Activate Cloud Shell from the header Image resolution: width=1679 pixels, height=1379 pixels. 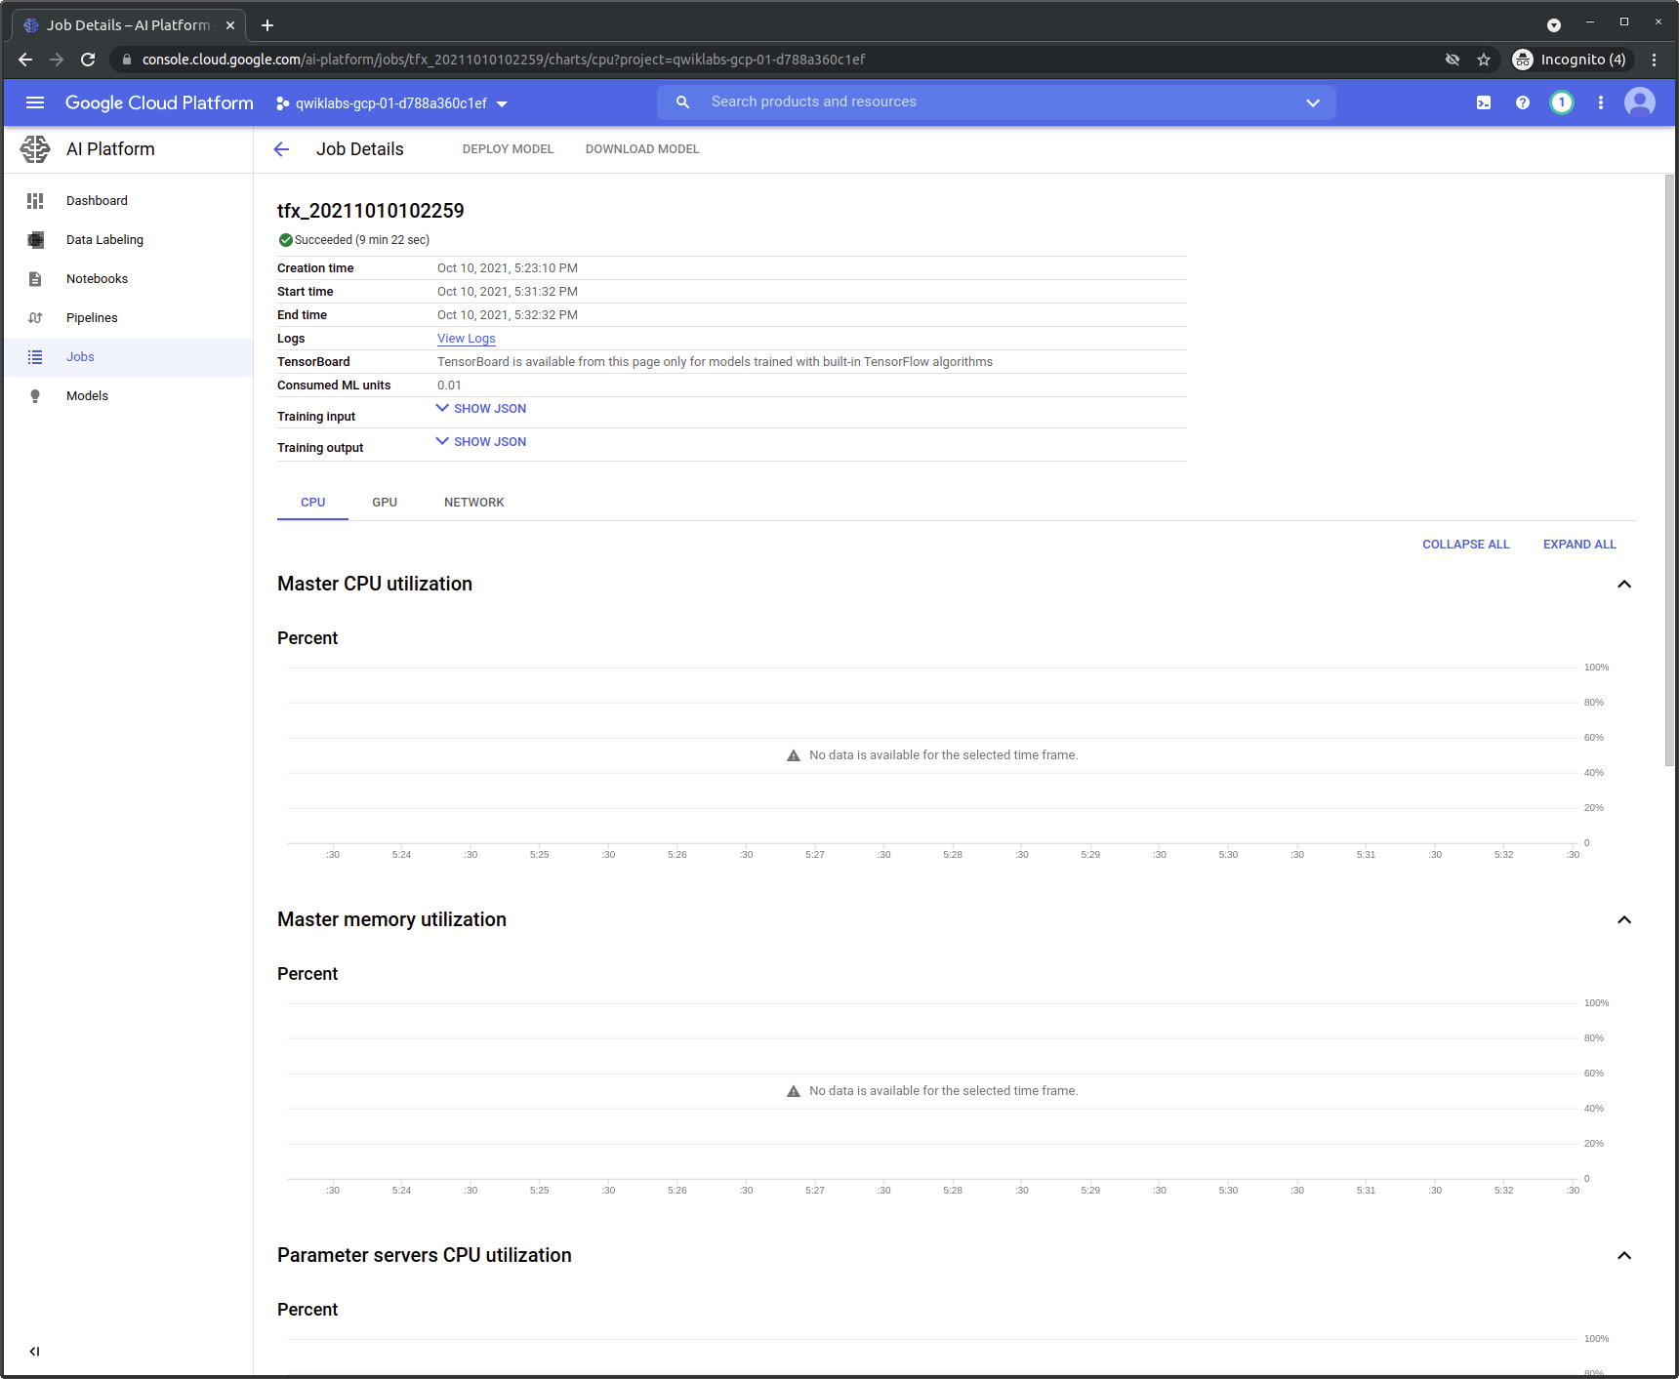[1484, 102]
